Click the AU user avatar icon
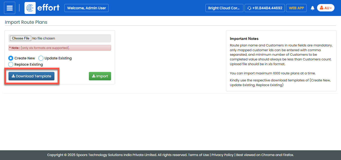Viewport: 341px width, 160px height. [322, 8]
